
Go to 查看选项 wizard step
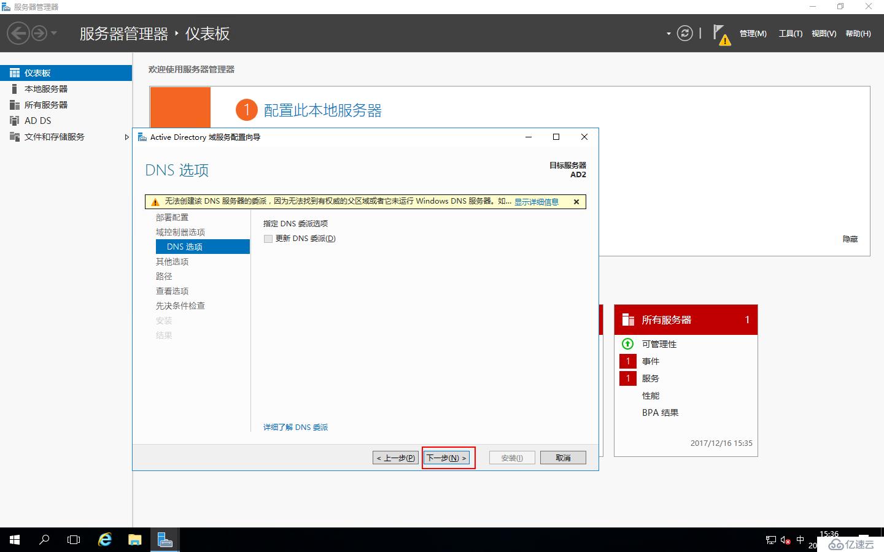coord(172,291)
